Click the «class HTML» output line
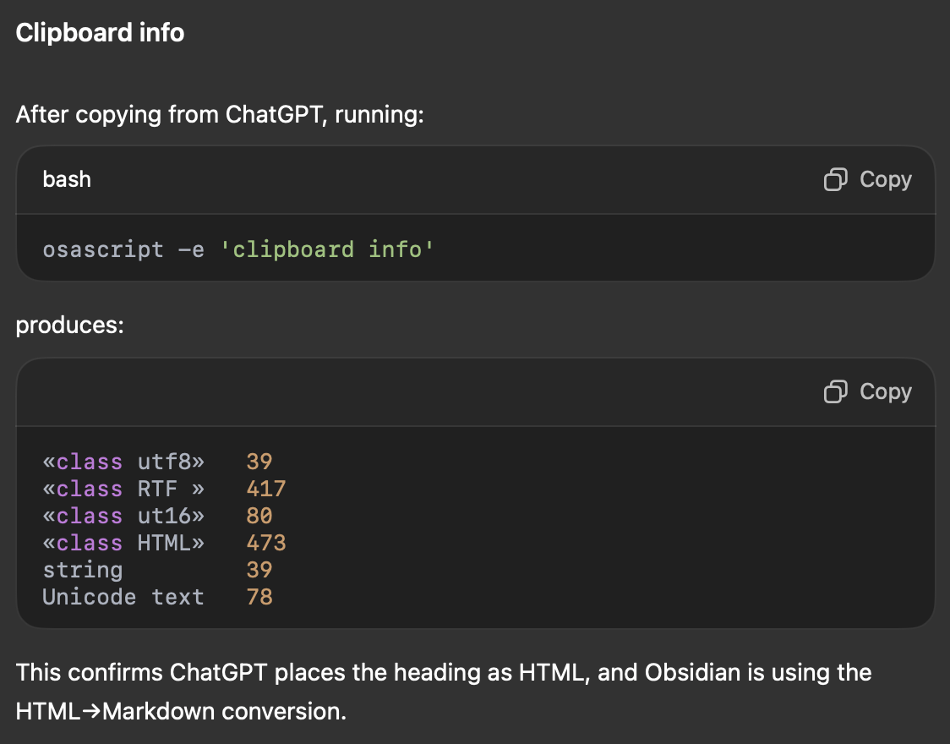This screenshot has width=950, height=744. (x=123, y=543)
